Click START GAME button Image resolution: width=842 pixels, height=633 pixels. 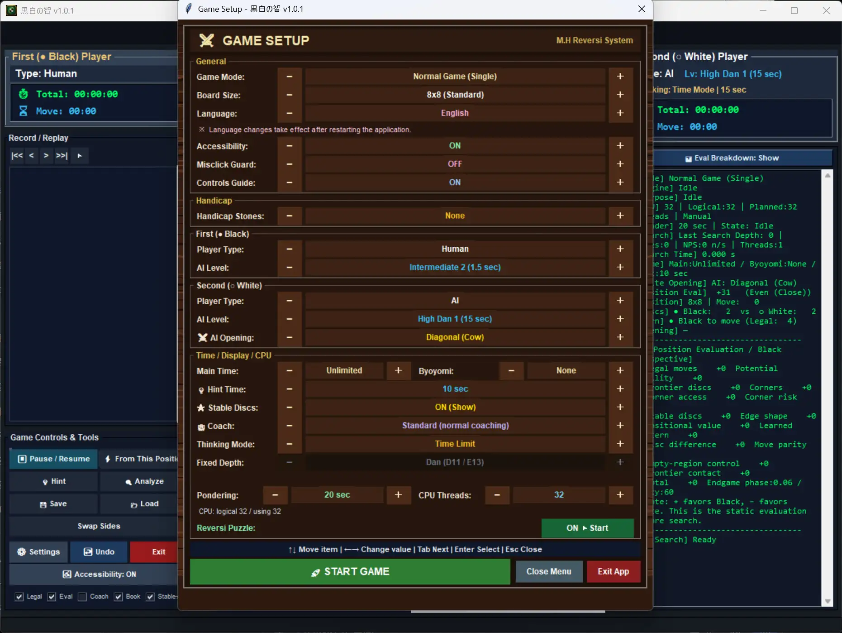pyautogui.click(x=350, y=572)
